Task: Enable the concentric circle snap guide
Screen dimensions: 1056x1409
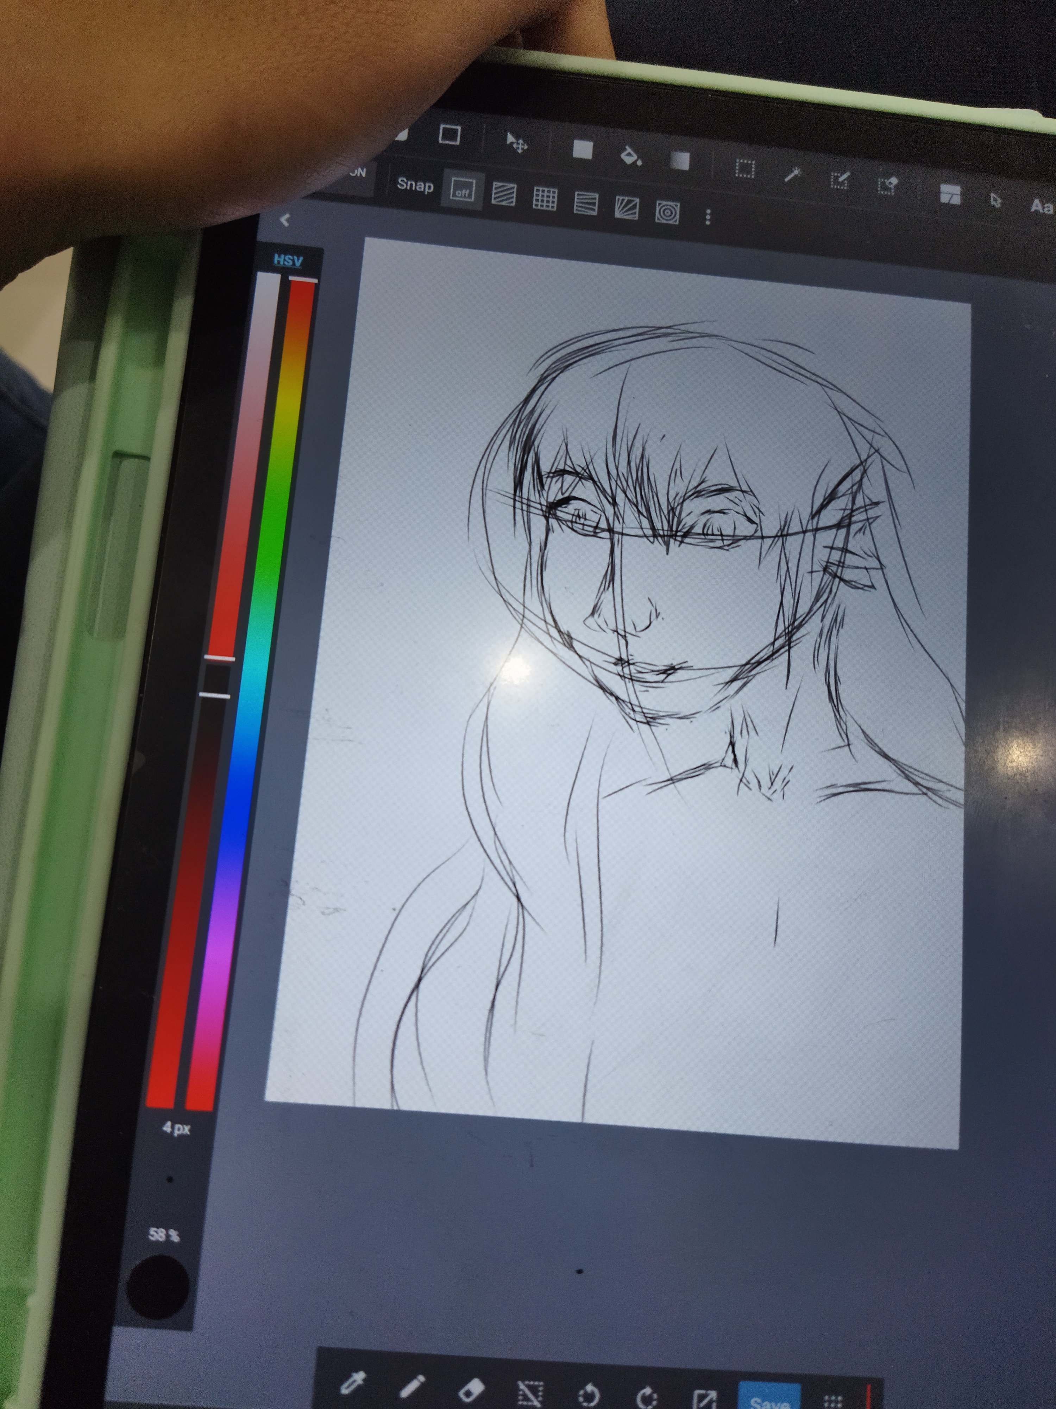Action: (667, 212)
